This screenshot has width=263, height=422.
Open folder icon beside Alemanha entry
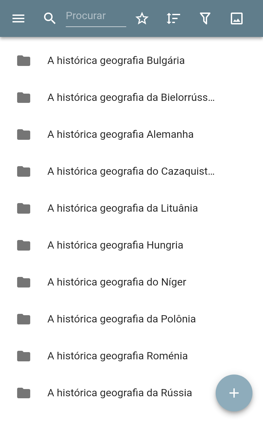click(x=24, y=135)
